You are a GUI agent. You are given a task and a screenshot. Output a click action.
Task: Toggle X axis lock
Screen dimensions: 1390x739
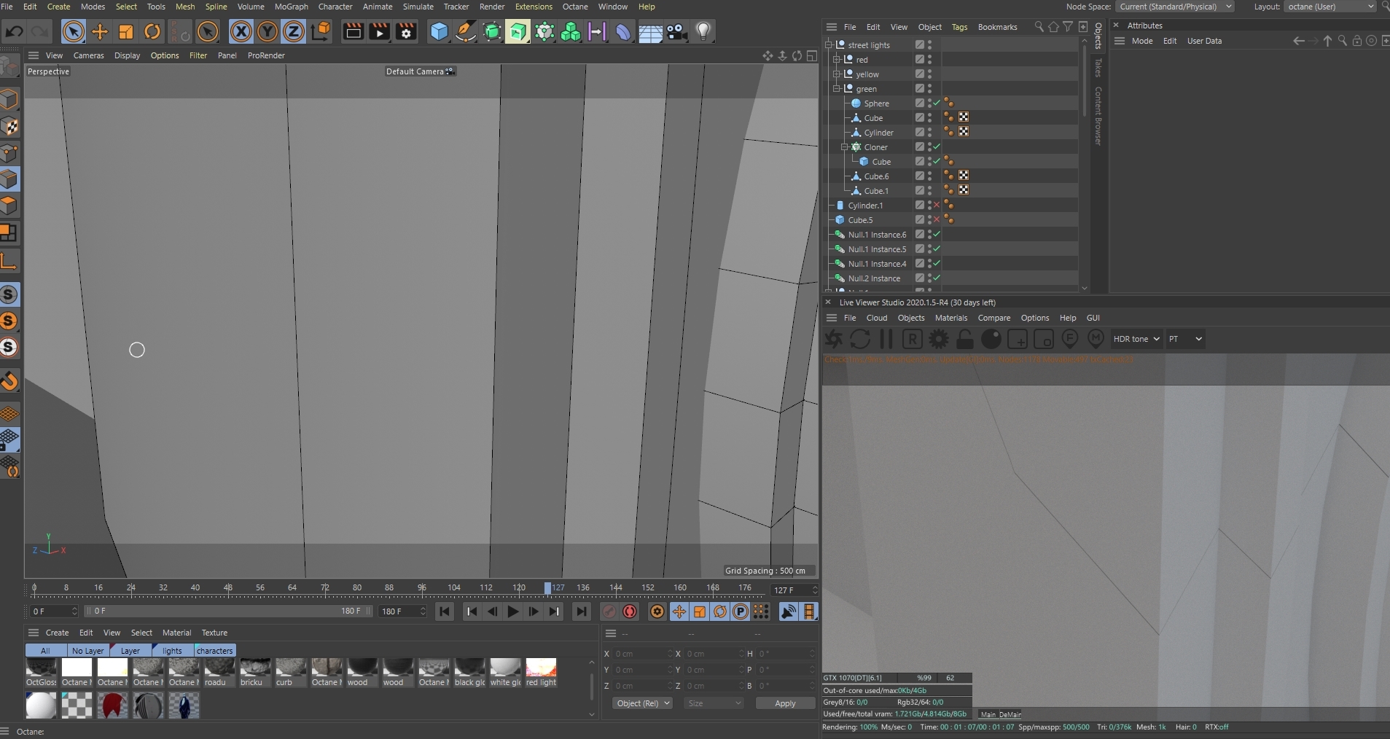click(241, 31)
